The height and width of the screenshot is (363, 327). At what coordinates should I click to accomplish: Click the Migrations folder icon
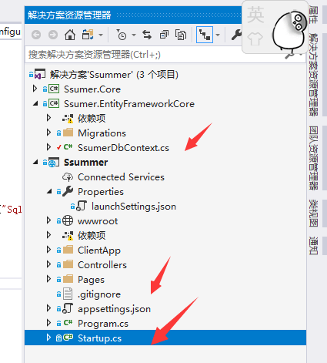(x=68, y=133)
